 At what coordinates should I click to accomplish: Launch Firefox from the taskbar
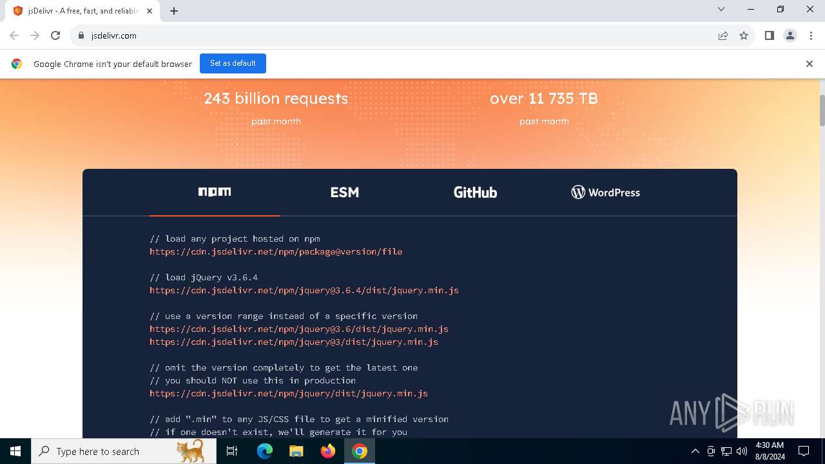[x=328, y=451]
